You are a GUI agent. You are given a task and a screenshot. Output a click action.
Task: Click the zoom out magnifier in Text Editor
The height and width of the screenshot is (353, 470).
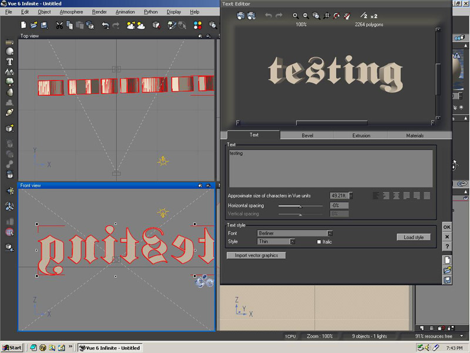305,16
